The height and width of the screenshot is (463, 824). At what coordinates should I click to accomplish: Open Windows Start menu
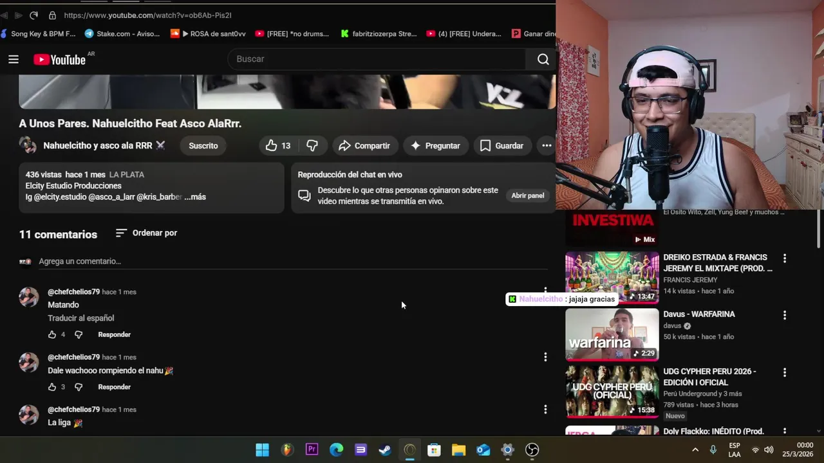click(x=263, y=449)
